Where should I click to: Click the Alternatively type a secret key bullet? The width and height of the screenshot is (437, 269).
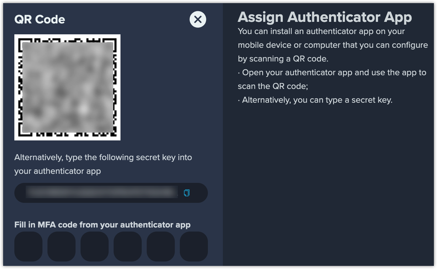(315, 100)
